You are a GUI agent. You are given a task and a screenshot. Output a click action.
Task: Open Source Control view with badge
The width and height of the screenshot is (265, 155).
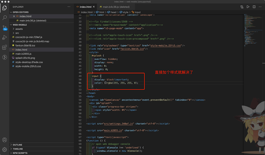[x=5, y=28]
